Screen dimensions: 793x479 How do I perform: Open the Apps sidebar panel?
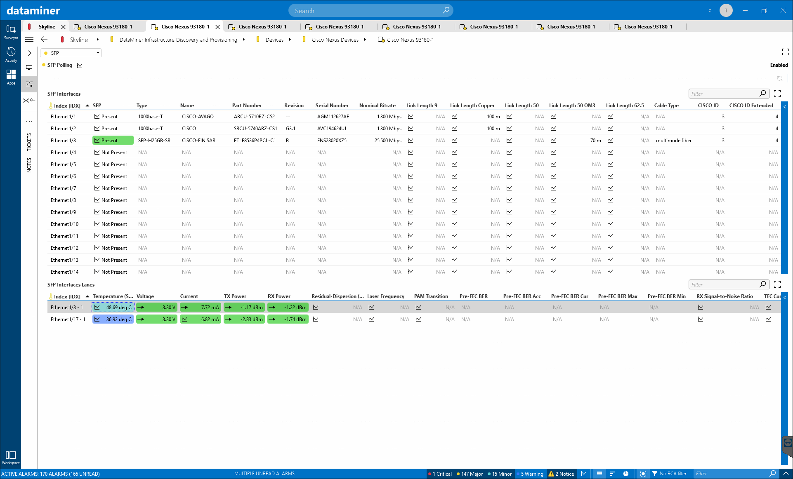pyautogui.click(x=11, y=77)
